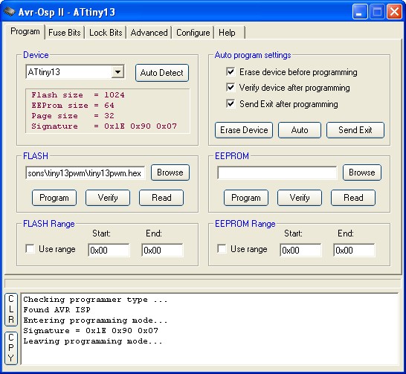
Task: Uncheck Erase device before programming
Action: click(231, 71)
